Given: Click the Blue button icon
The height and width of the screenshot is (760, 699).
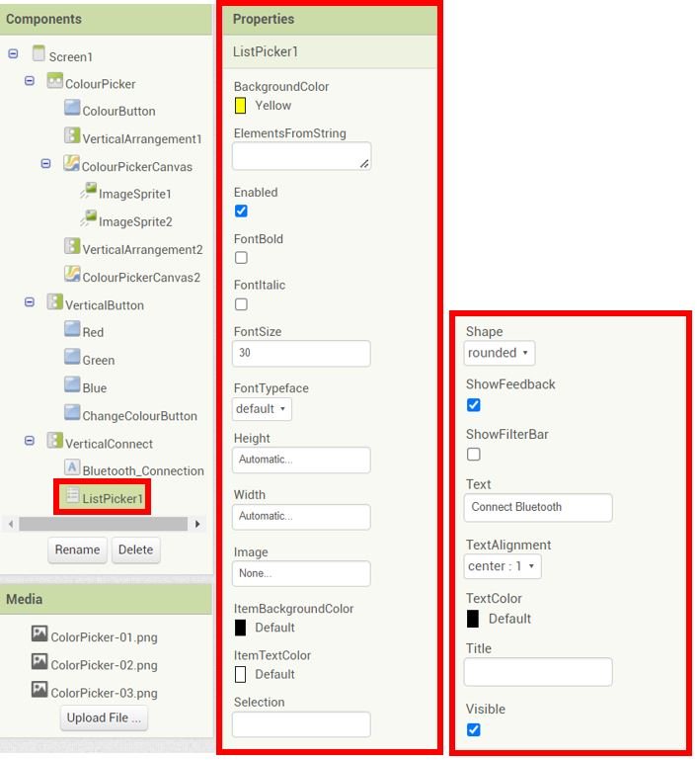Looking at the screenshot, I should [72, 384].
